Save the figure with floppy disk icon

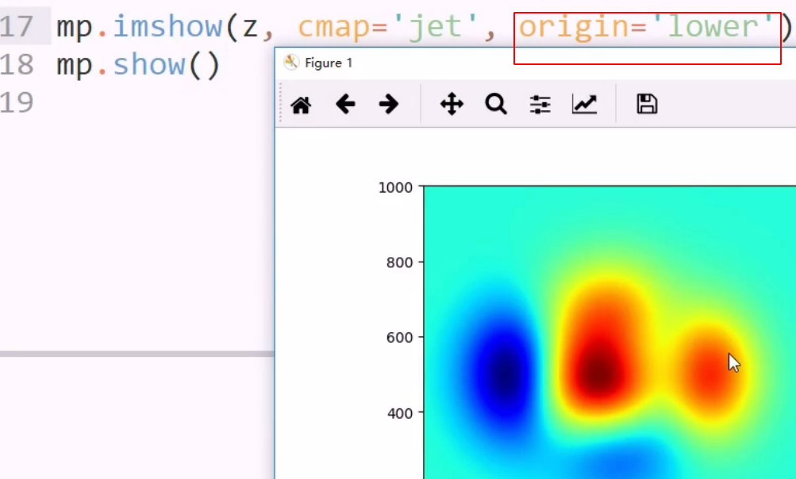[x=647, y=104]
